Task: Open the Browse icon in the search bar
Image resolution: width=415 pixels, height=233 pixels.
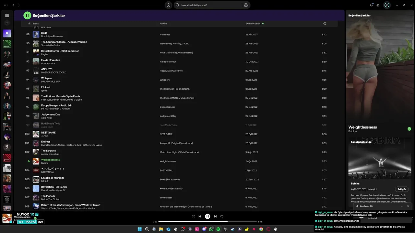Action: [x=246, y=5]
